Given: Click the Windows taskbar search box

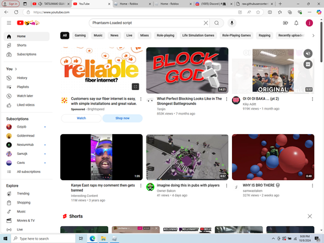Looking at the screenshot, I should pos(43,238).
